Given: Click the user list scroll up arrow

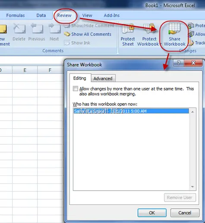Looking at the screenshot, I should [x=192, y=112].
